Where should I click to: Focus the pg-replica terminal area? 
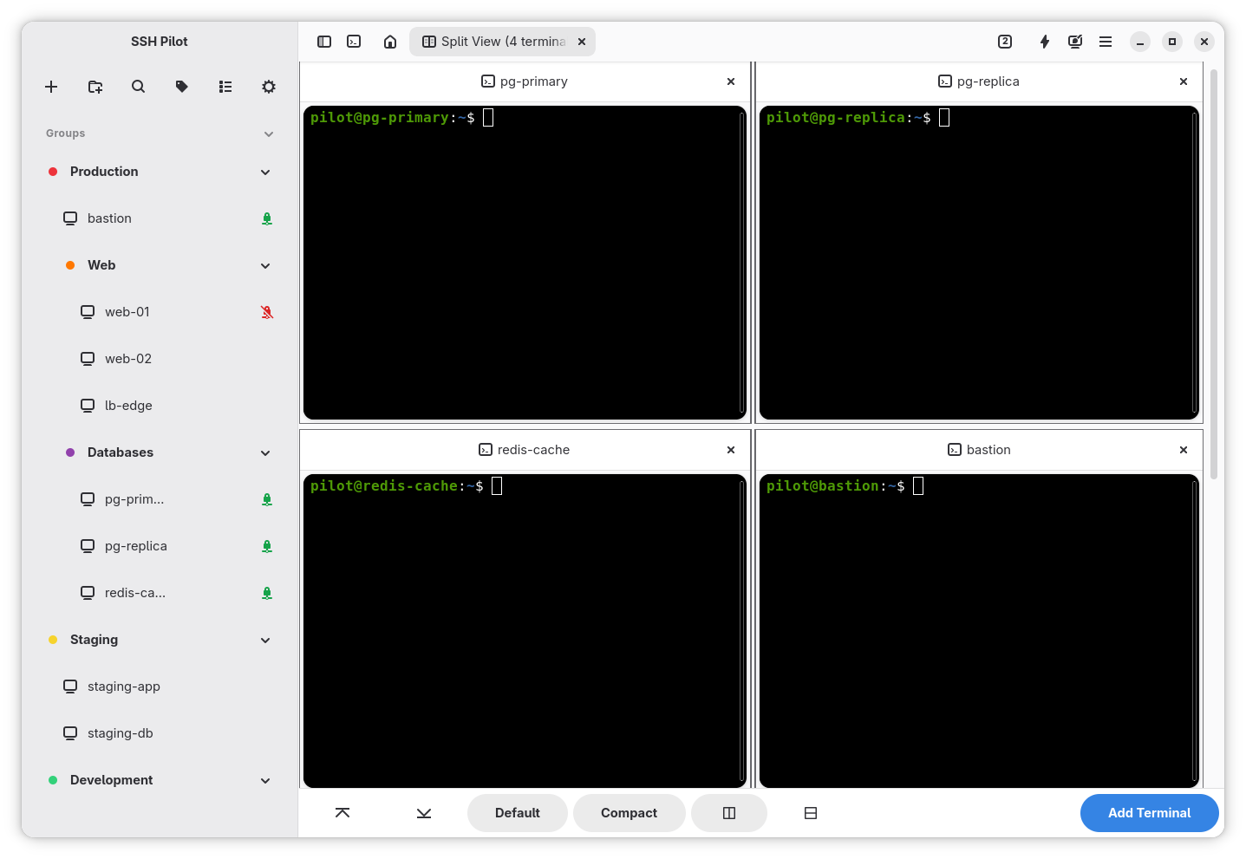979,263
